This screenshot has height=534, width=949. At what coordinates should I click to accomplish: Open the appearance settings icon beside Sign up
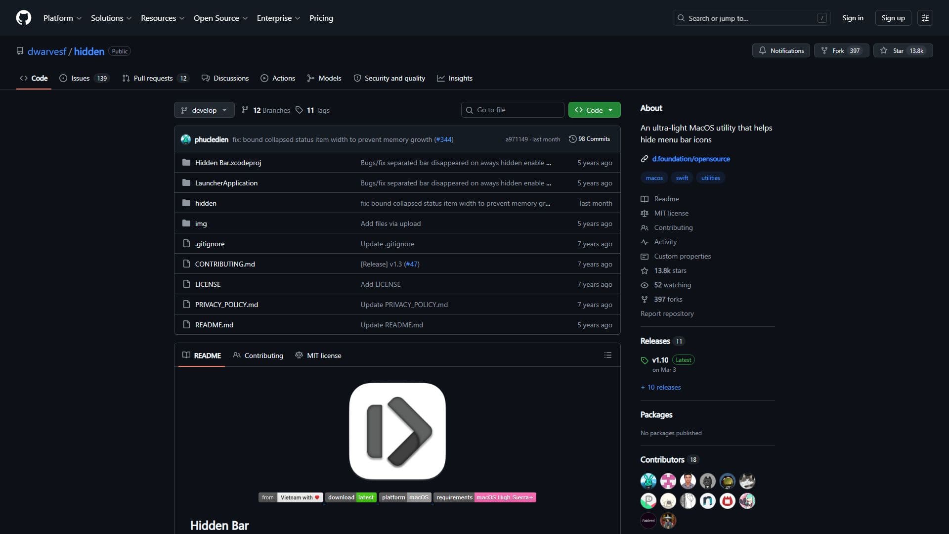click(925, 18)
